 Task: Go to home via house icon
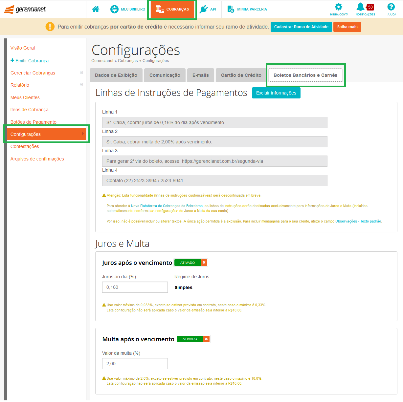96,9
